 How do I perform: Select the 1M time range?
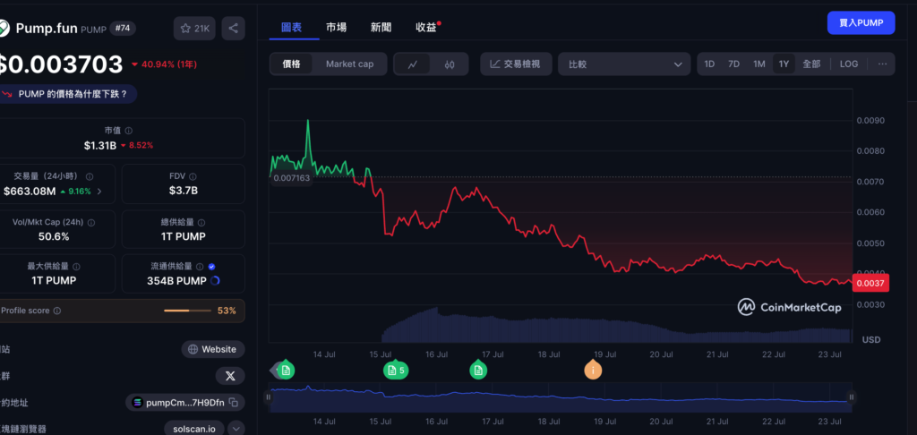click(x=759, y=64)
